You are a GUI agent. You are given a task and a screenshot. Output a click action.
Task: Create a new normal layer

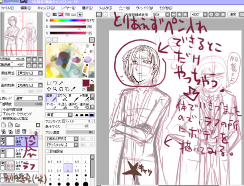pyautogui.click(x=4, y=125)
